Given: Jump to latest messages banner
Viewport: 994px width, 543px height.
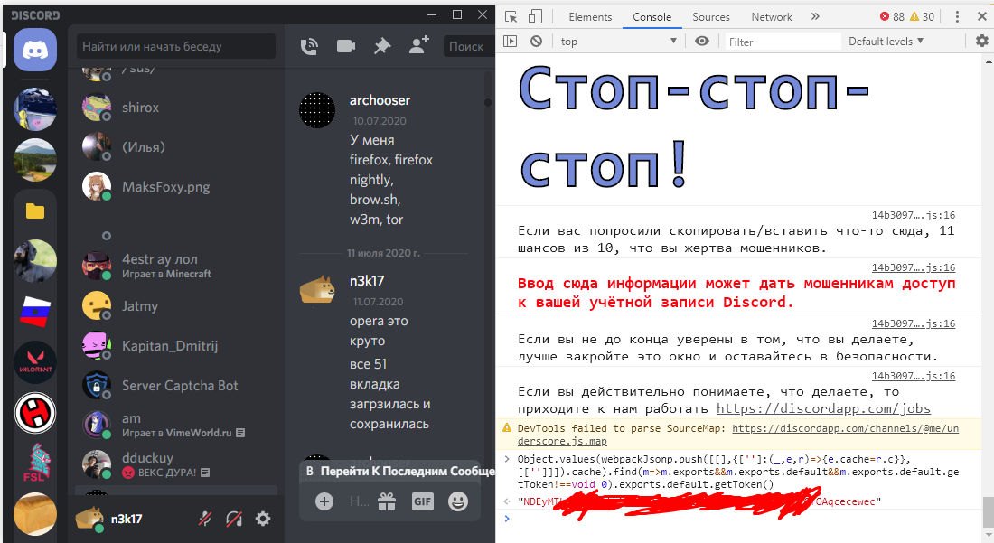Looking at the screenshot, I should pos(397,472).
